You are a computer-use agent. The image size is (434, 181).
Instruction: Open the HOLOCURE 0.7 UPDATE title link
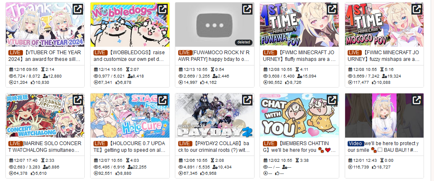pyautogui.click(x=129, y=147)
